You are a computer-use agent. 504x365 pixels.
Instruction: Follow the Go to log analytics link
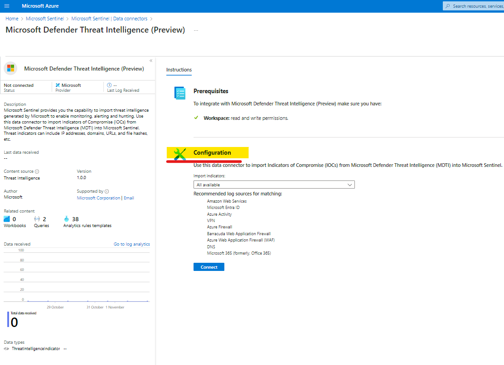click(x=132, y=244)
